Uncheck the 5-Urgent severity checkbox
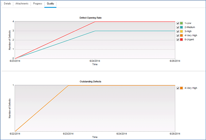The image size is (206, 140). [178, 39]
